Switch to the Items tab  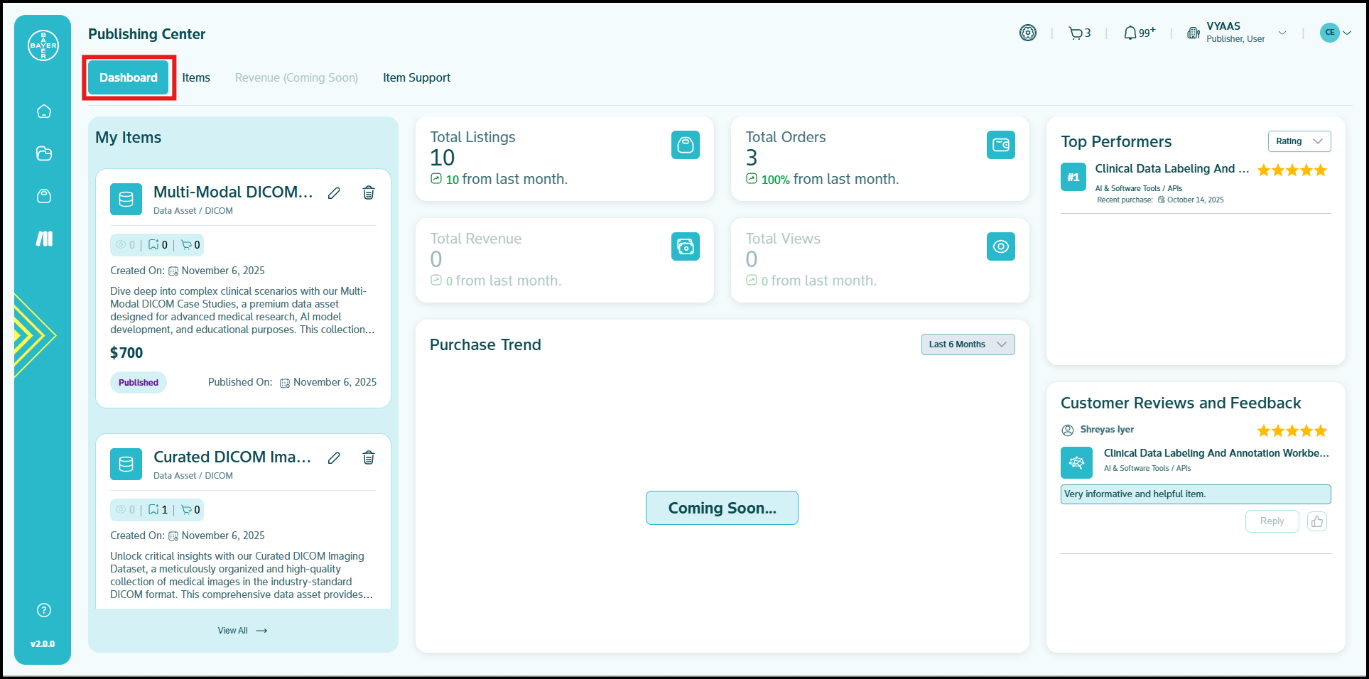[x=196, y=77]
